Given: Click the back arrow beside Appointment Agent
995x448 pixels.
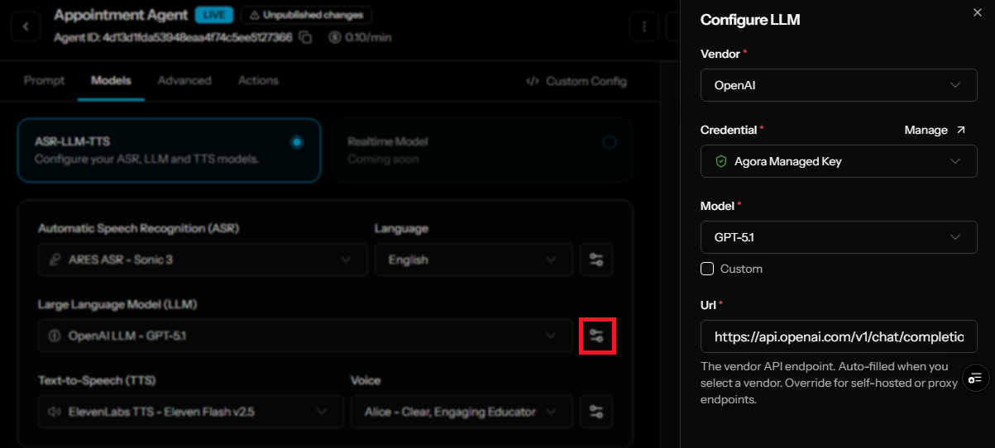Looking at the screenshot, I should point(26,27).
